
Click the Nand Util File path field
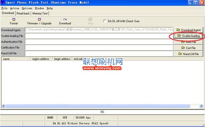click(x=99, y=53)
